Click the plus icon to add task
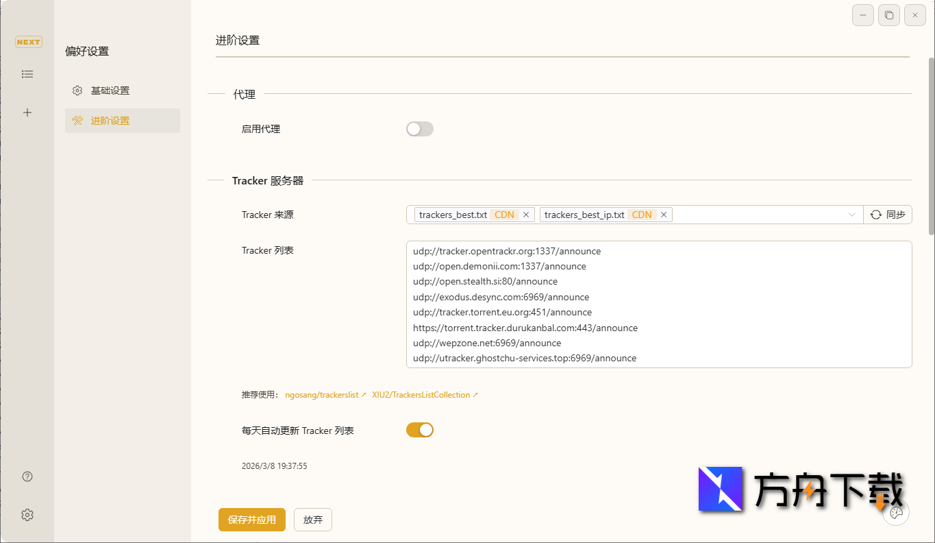This screenshot has width=935, height=543. tap(27, 112)
